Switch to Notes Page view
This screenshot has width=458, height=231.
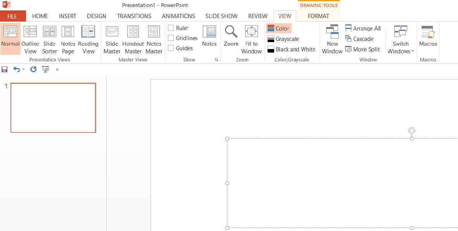(x=68, y=39)
